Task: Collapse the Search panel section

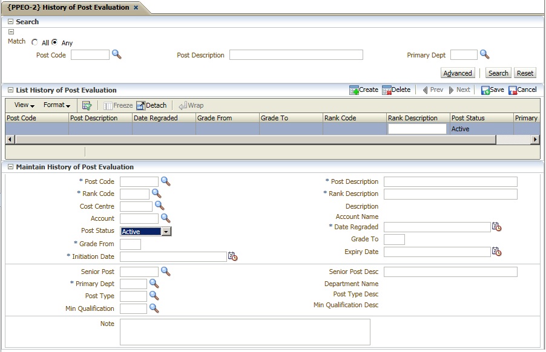Action: click(10, 22)
